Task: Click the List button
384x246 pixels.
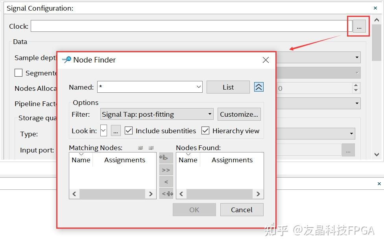Action: (228, 87)
